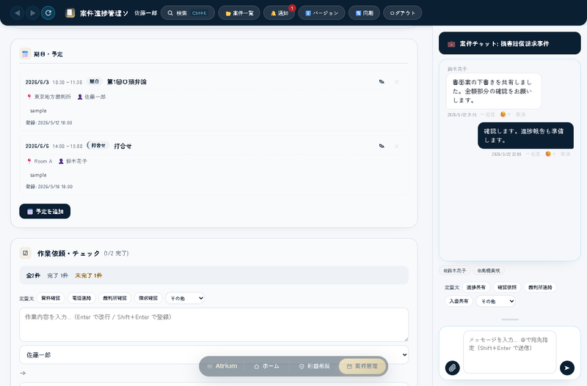Filter tasks by 未完了 1件
Viewport: 587px width, 386px height.
pos(88,275)
